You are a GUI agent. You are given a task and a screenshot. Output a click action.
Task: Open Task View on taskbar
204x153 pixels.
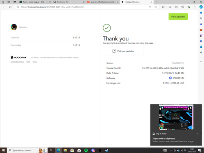click(51, 151)
